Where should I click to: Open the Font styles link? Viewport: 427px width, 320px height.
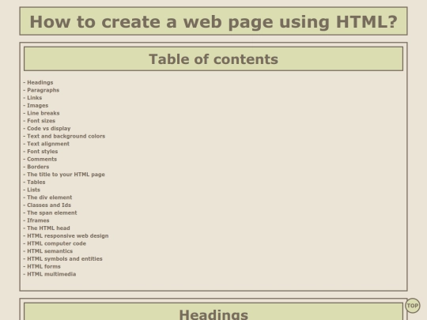42,151
